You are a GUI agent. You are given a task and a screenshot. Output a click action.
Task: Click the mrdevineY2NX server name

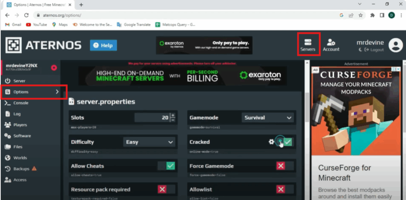[x=21, y=66]
